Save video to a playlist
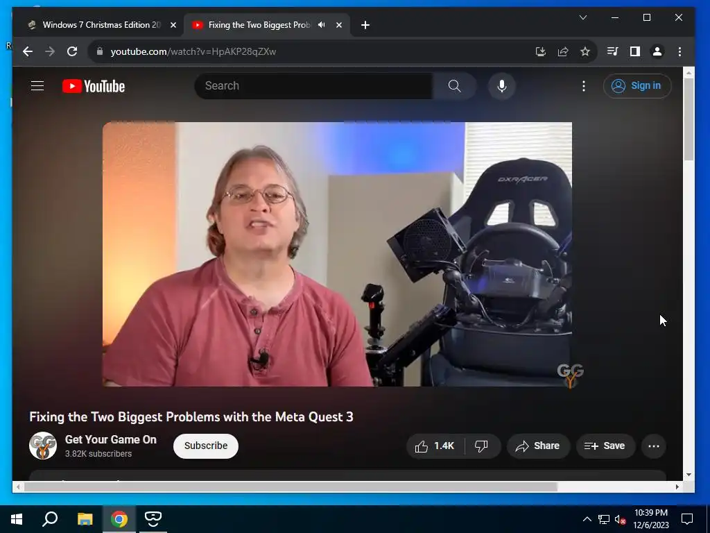Viewport: 710px width, 533px height. [605, 446]
